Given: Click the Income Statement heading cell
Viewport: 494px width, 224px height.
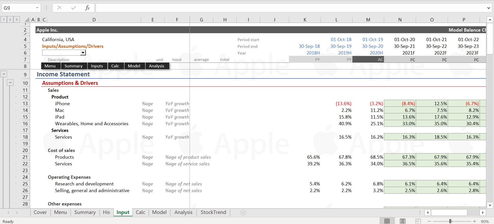Looking at the screenshot, I should [x=63, y=74].
